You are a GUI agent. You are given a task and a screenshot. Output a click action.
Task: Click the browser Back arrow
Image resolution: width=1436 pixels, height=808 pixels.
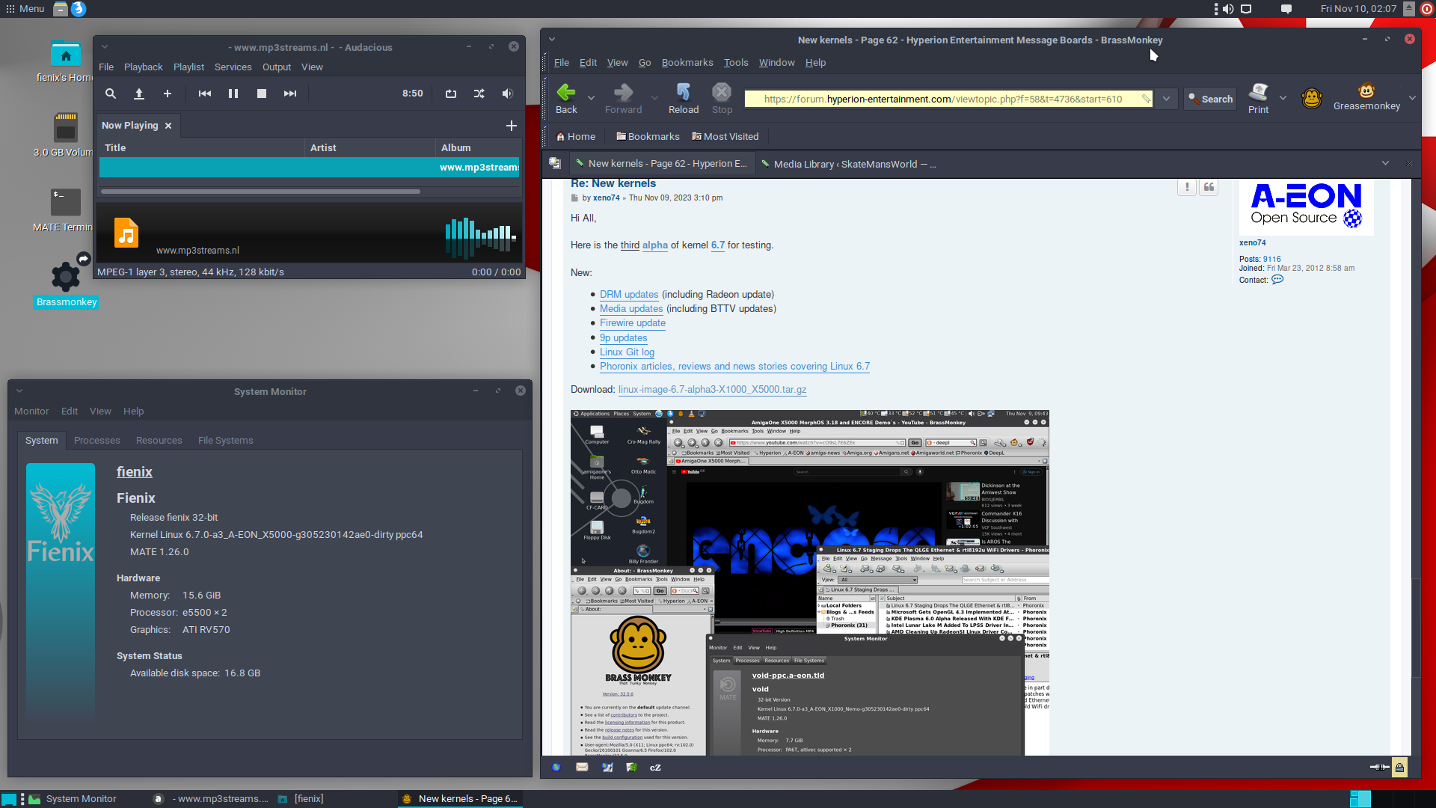pos(566,99)
